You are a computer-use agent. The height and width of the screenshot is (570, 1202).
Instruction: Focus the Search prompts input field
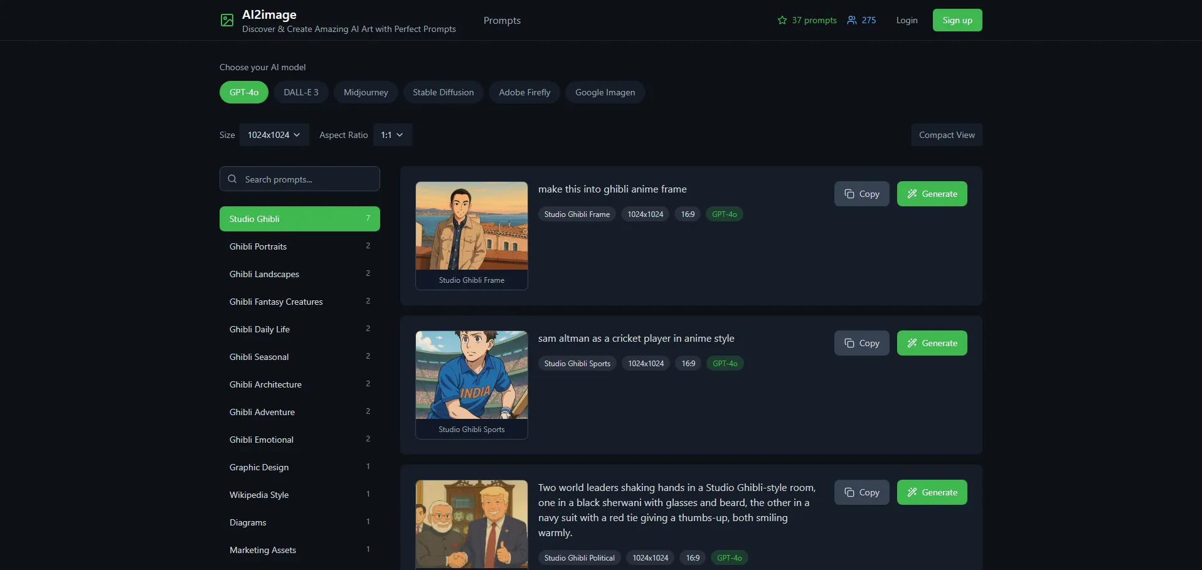307,179
